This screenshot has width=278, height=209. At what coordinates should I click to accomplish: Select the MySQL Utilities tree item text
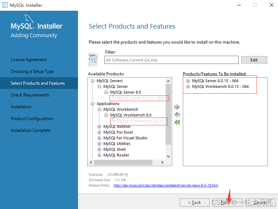click(x=117, y=144)
